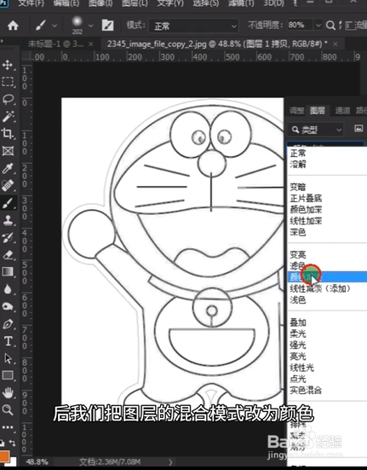
Task: Select the History Brush tool
Action: click(8, 238)
